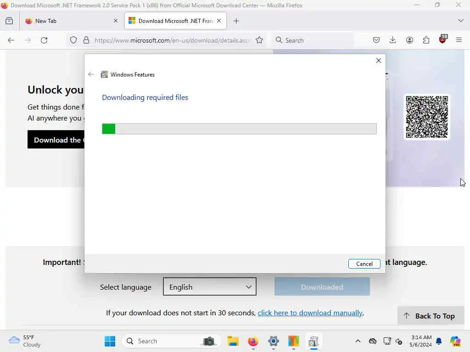The height and width of the screenshot is (352, 470).
Task: Expand the list all tabs chevron
Action: 461,21
